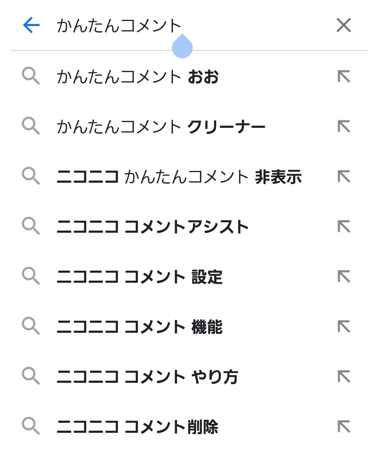Viewport: 375px width, 454px height.
Task: Fill query with "非表示" suggestion arrow
Action: click(344, 177)
